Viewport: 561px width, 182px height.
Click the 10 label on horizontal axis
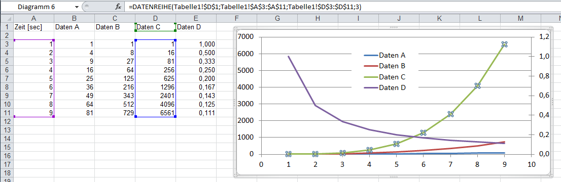pyautogui.click(x=532, y=164)
